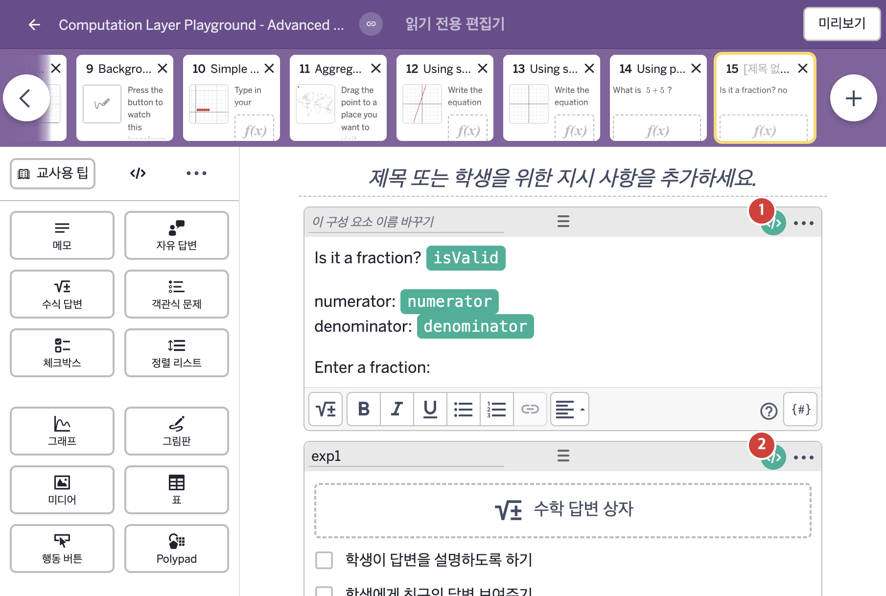Add a 메모 note component
The width and height of the screenshot is (886, 596).
tap(62, 235)
